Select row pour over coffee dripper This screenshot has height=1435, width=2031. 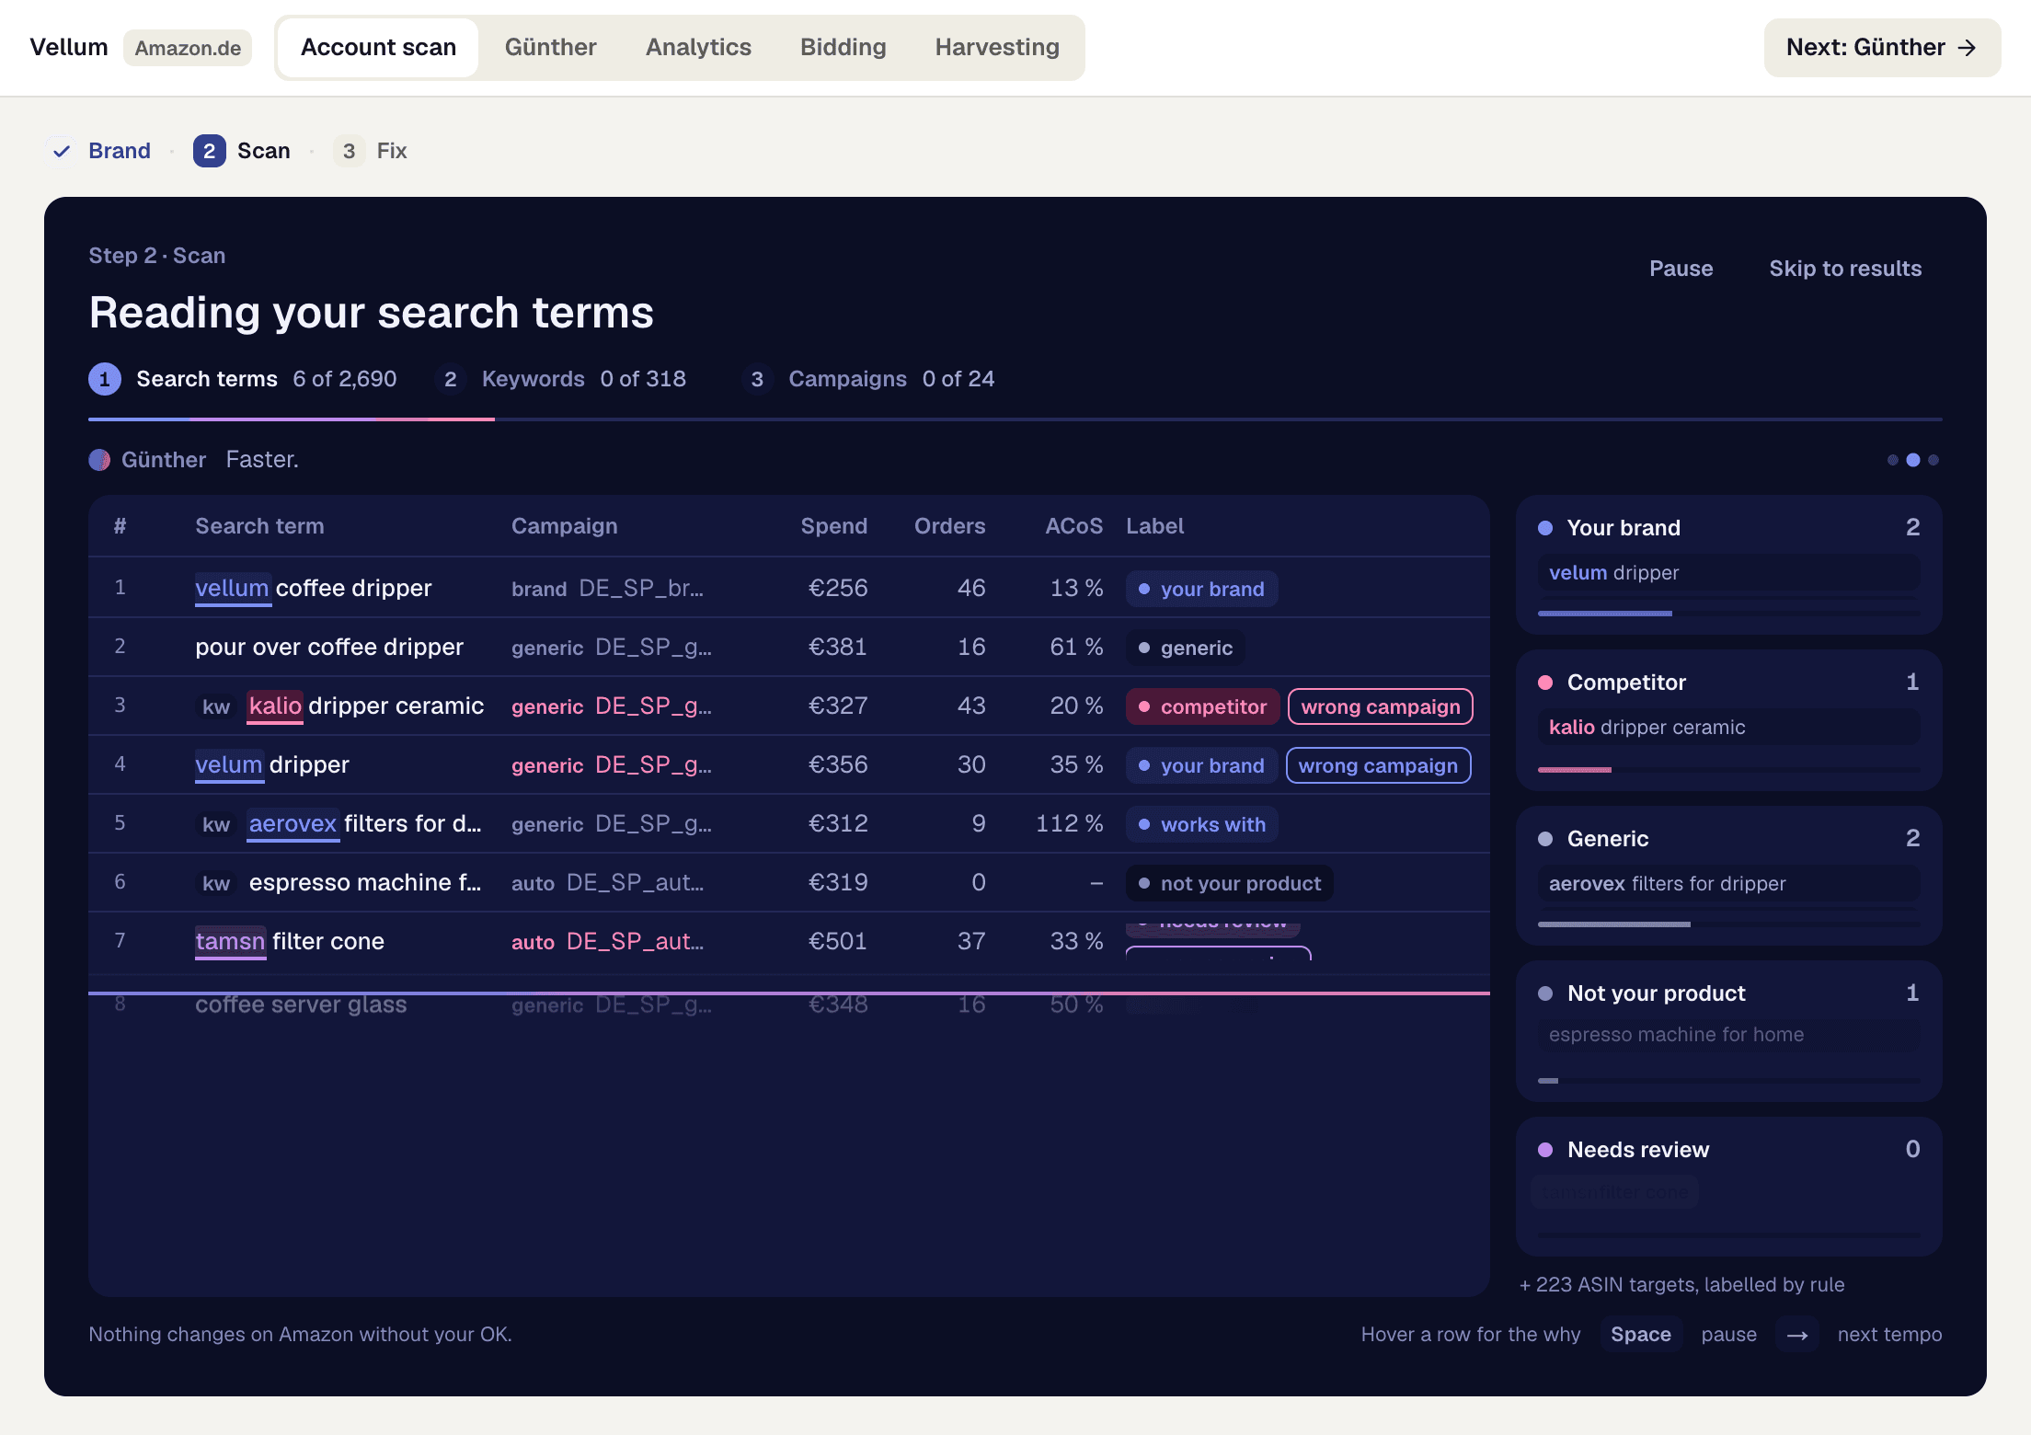tap(789, 647)
